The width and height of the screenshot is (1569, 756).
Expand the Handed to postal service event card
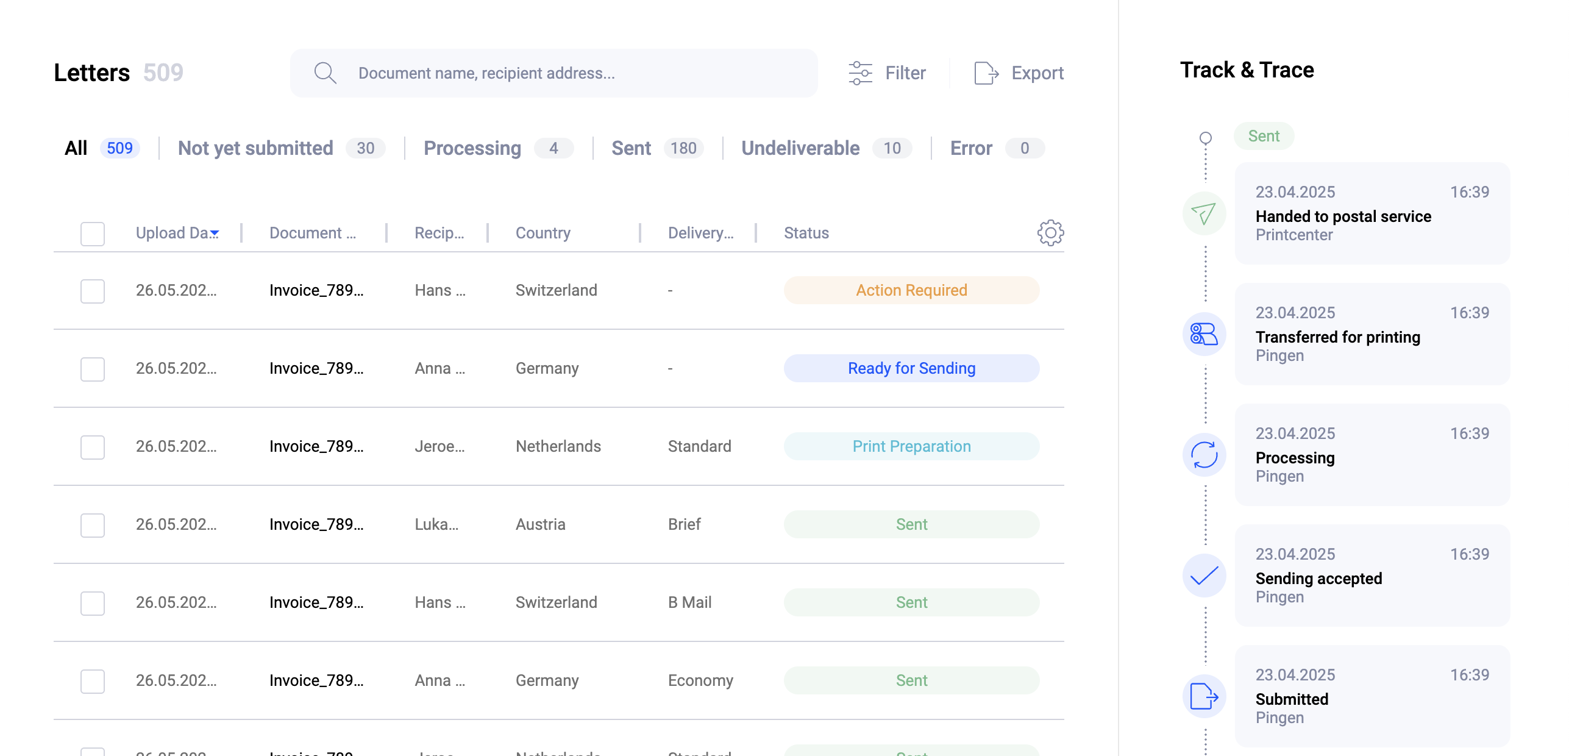(x=1371, y=213)
